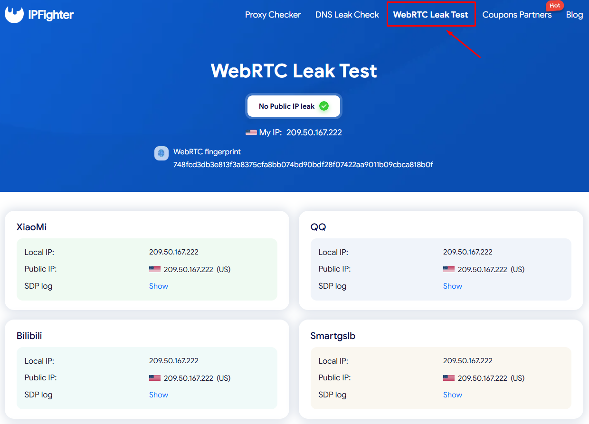Select the Bilibili Public IP address
589x424 pixels.
click(189, 378)
